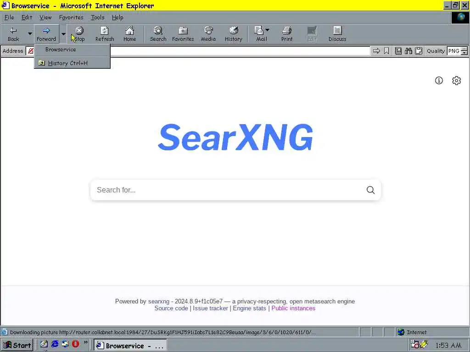Open SearXNG info page via the circled i icon
Image resolution: width=470 pixels, height=352 pixels.
pyautogui.click(x=439, y=81)
